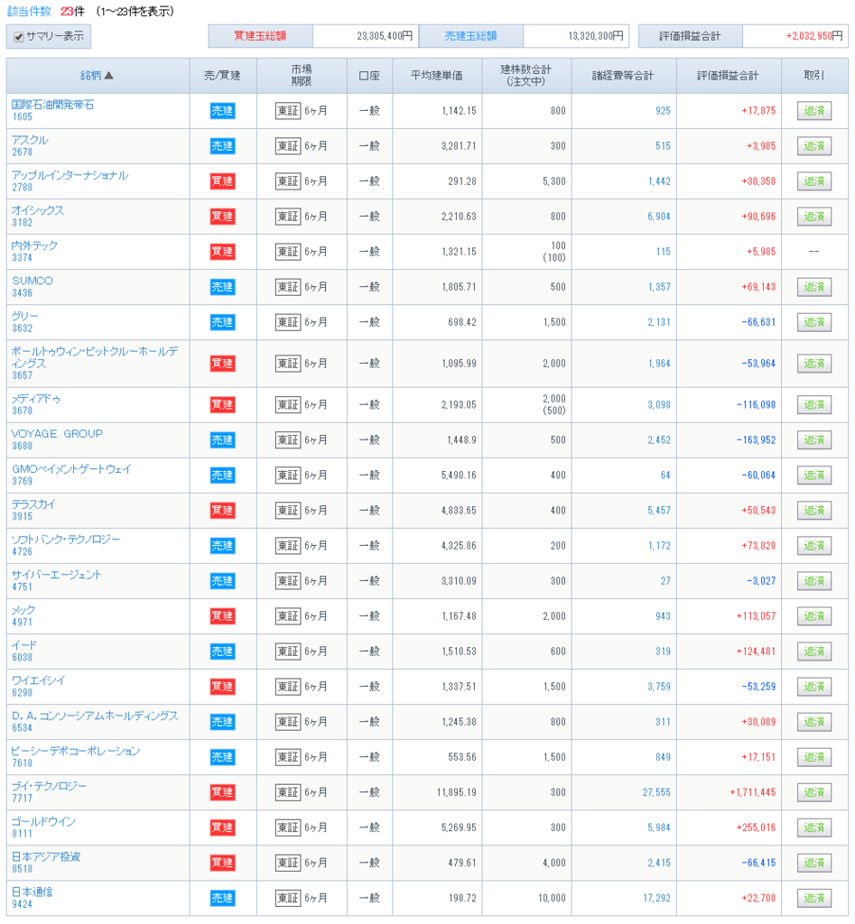Image resolution: width=855 pixels, height=924 pixels.
Task: Click 買建 badge in 日本アジア投資 row
Action: [222, 863]
